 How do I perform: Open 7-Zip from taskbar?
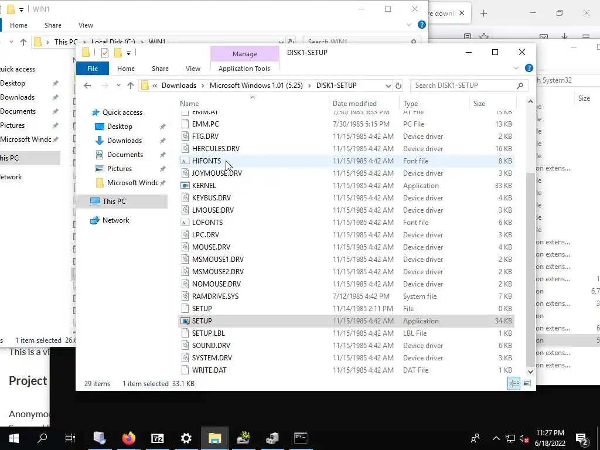click(x=157, y=438)
